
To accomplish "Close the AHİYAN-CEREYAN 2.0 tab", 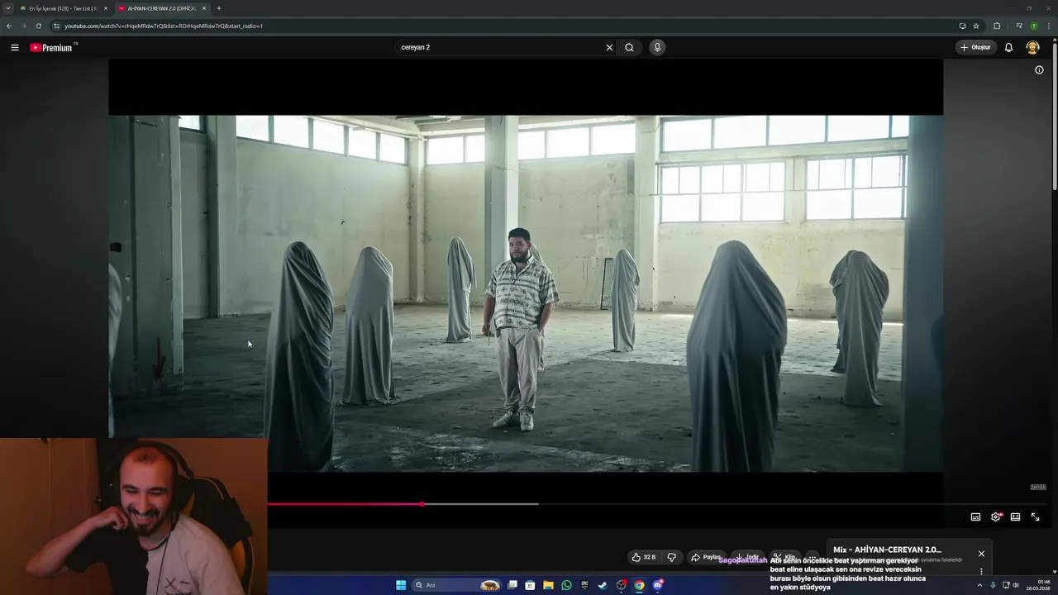I will [x=204, y=8].
